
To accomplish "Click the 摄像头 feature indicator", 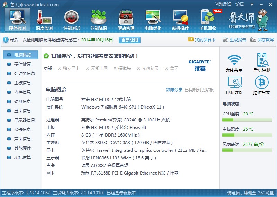I will coord(122,68).
